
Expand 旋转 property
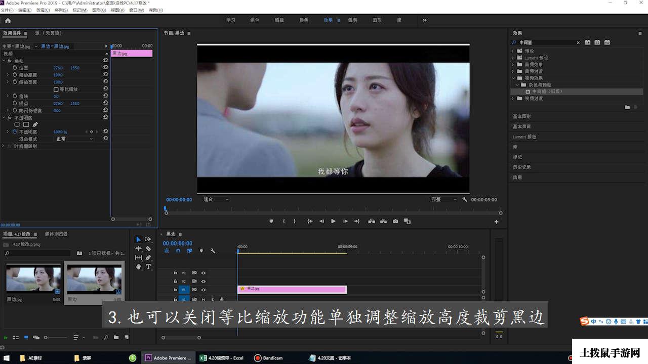8,96
